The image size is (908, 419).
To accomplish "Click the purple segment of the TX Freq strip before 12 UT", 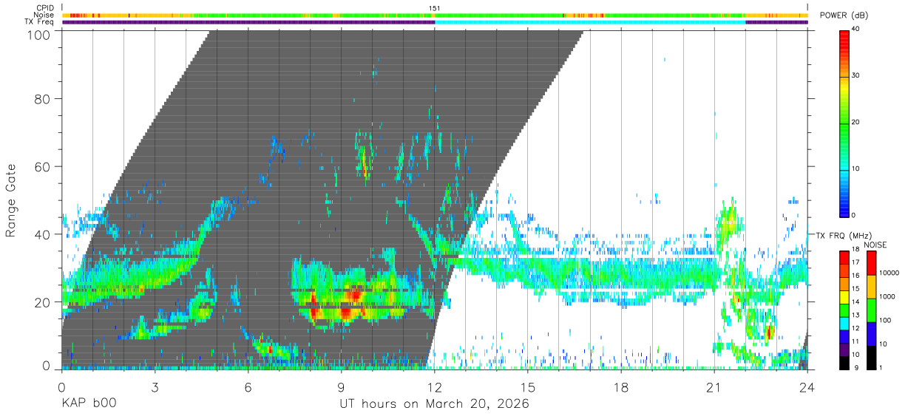I will coord(248,22).
